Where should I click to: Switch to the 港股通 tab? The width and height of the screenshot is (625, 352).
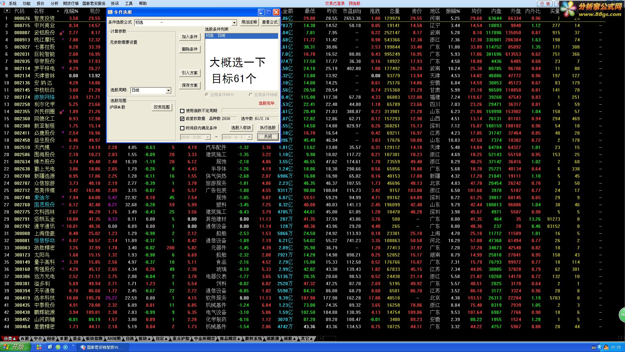pyautogui.click(x=273, y=339)
